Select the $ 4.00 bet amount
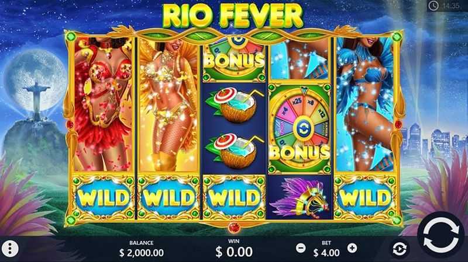Image resolution: width=468 pixels, height=262 pixels. point(326,253)
